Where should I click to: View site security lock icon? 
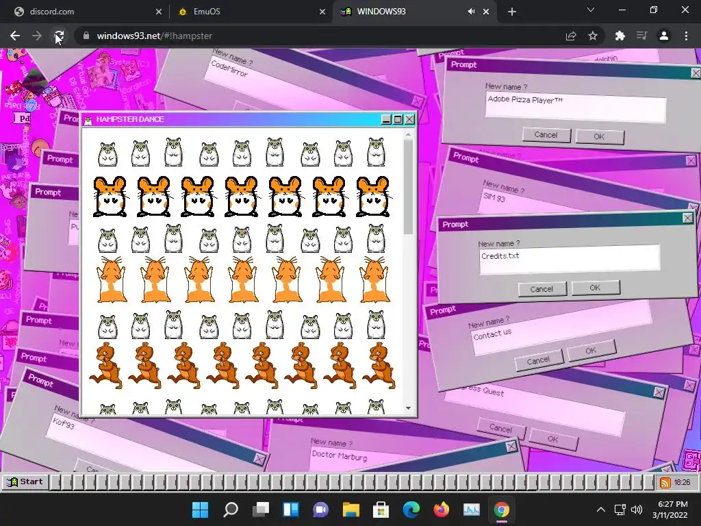86,36
